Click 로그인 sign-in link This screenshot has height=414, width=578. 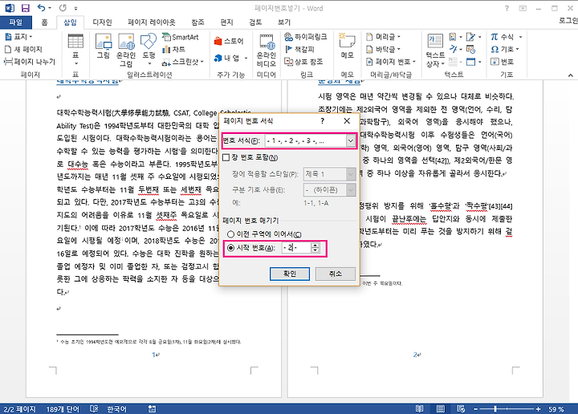click(x=568, y=21)
